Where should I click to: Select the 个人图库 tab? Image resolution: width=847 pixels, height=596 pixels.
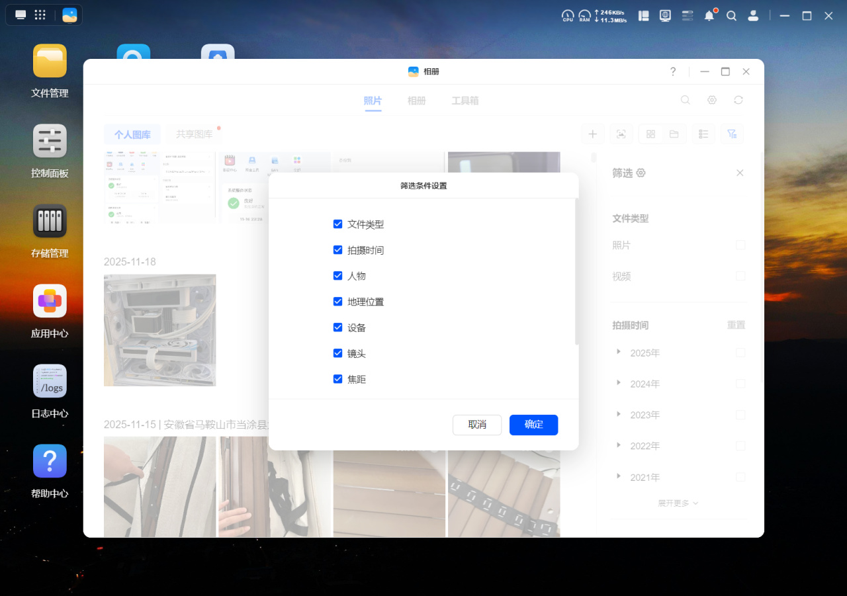[132, 134]
